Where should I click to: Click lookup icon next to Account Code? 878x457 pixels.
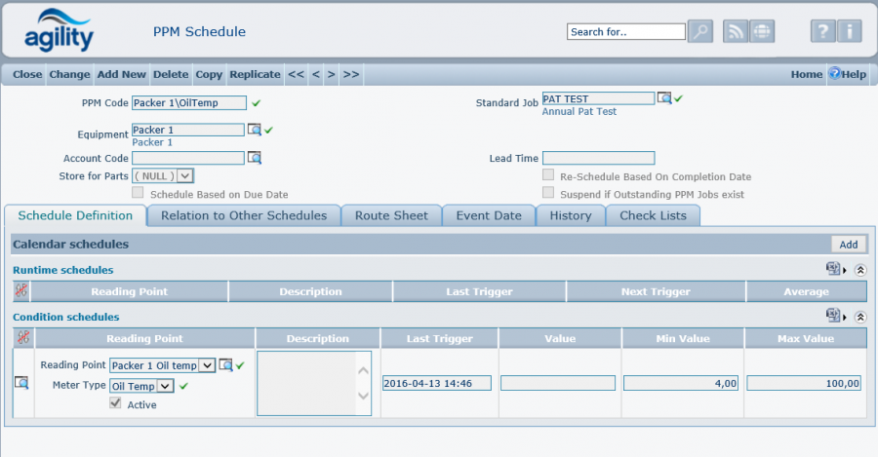click(x=254, y=158)
